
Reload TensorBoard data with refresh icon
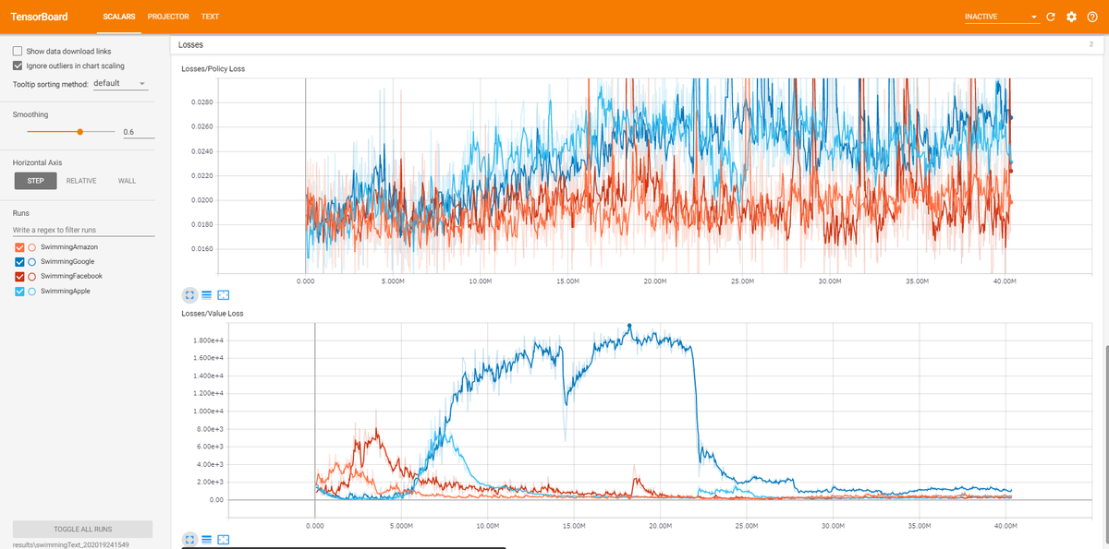coord(1050,17)
